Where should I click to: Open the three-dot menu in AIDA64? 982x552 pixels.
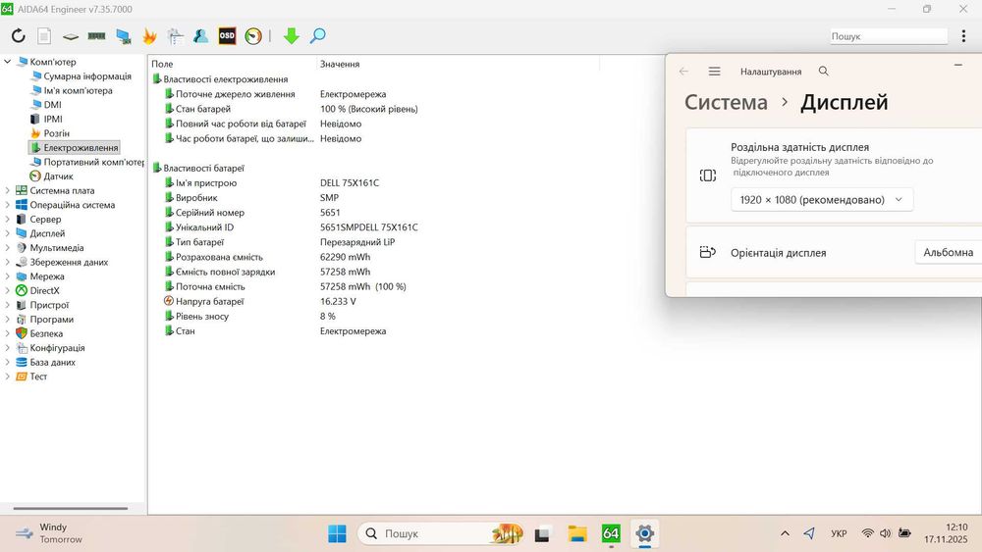click(963, 36)
